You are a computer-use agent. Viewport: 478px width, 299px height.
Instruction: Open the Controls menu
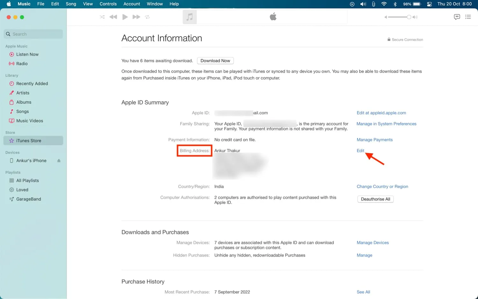coord(108,4)
